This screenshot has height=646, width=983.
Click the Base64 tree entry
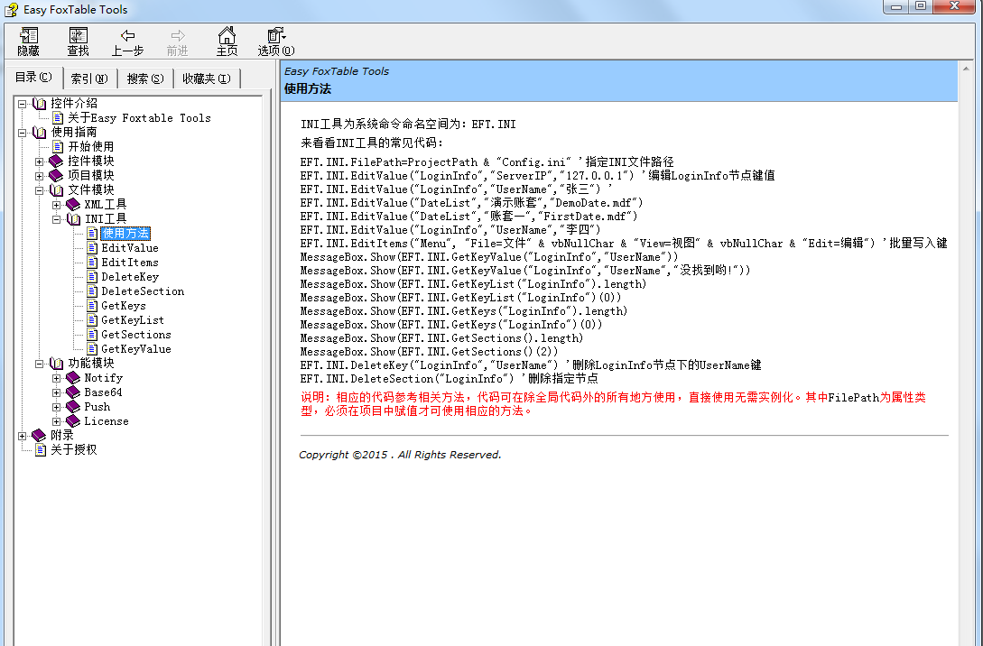[x=104, y=392]
